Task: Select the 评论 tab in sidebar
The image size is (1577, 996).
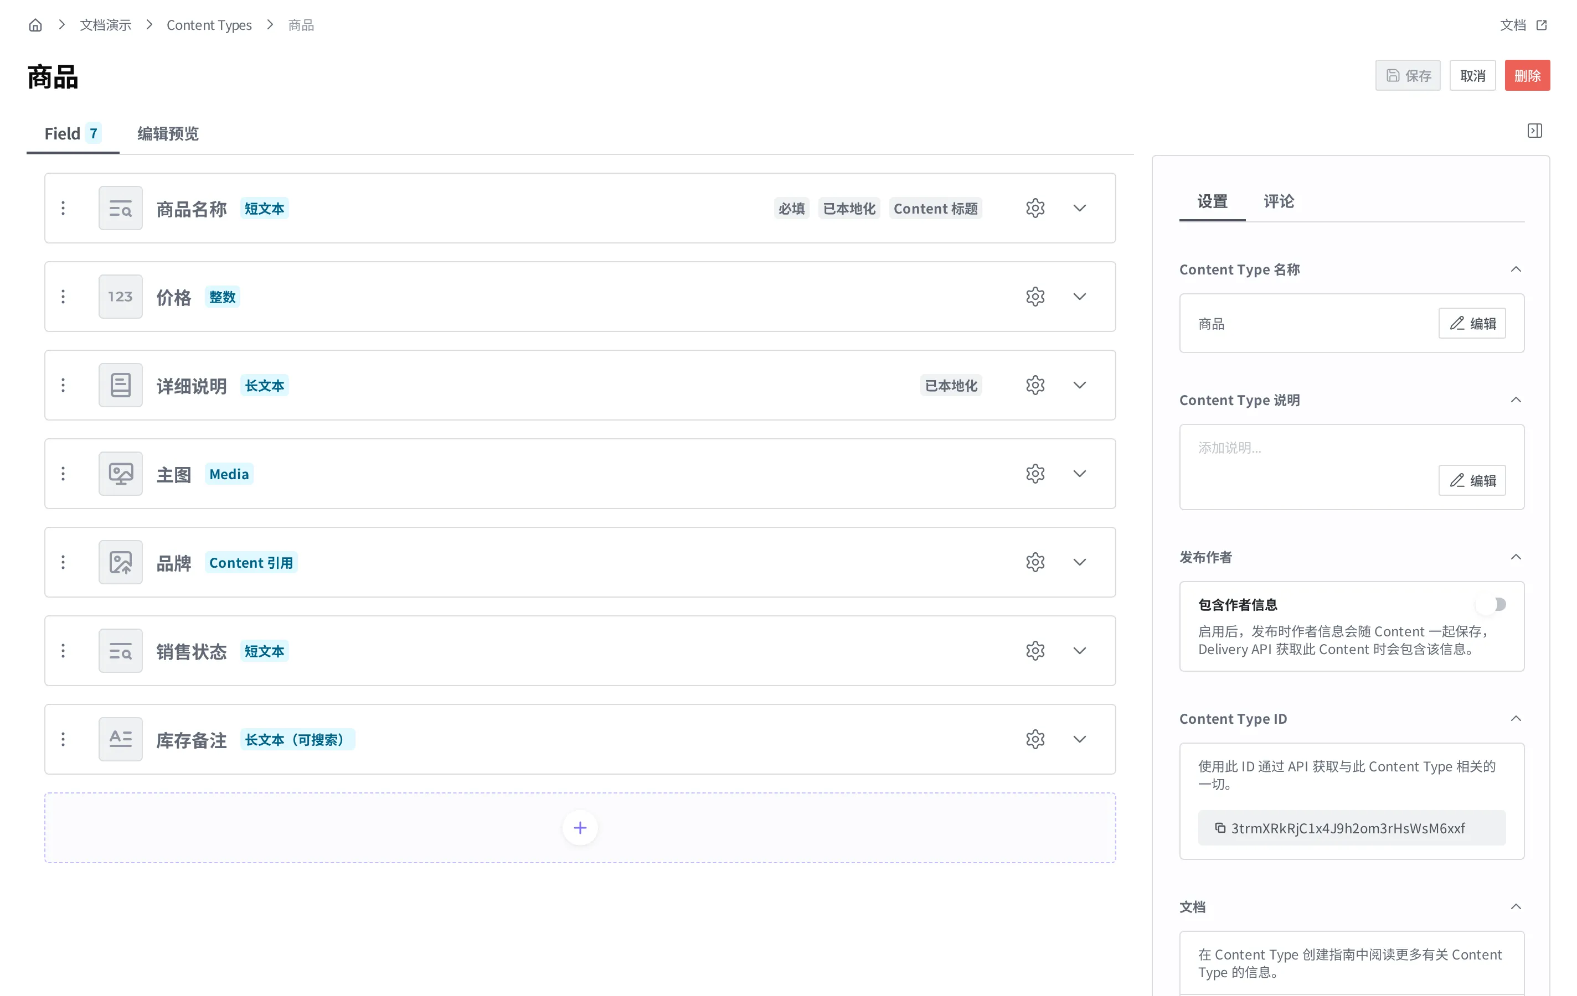Action: point(1279,201)
